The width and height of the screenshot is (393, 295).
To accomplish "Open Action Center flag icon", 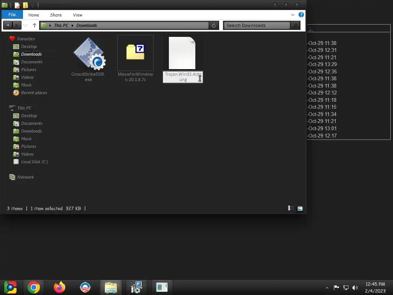I will (x=336, y=287).
